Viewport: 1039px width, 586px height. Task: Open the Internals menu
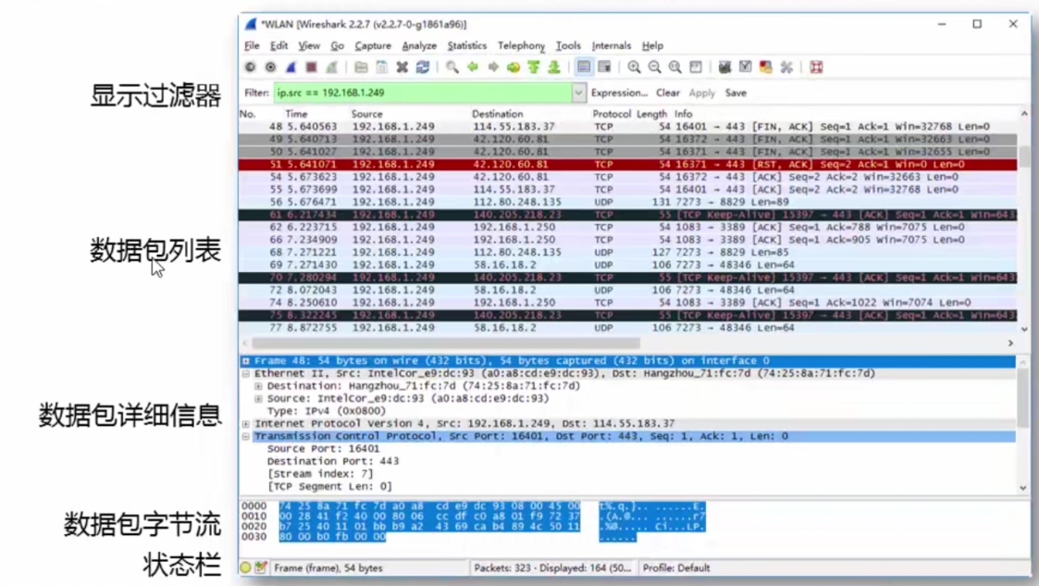612,45
